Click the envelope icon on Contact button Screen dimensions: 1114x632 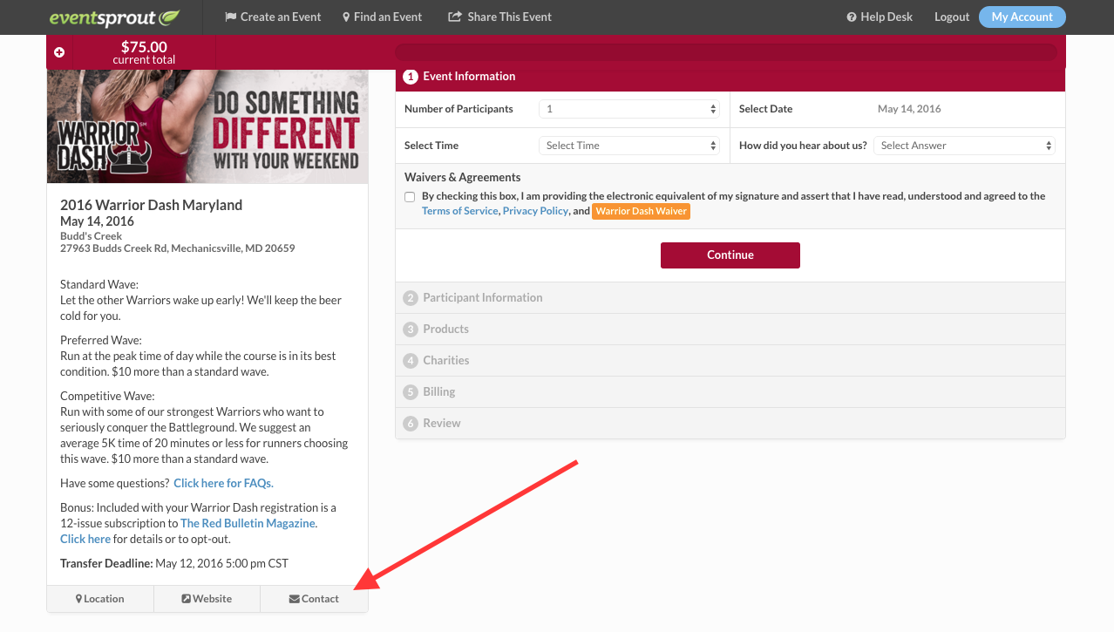[x=295, y=599]
